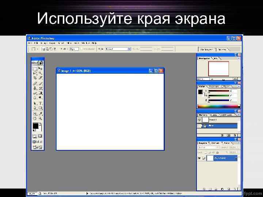Select the Pen tool
263x197 pixels.
(35, 108)
